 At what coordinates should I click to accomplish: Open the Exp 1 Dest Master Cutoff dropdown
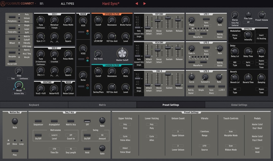[x=257, y=124]
